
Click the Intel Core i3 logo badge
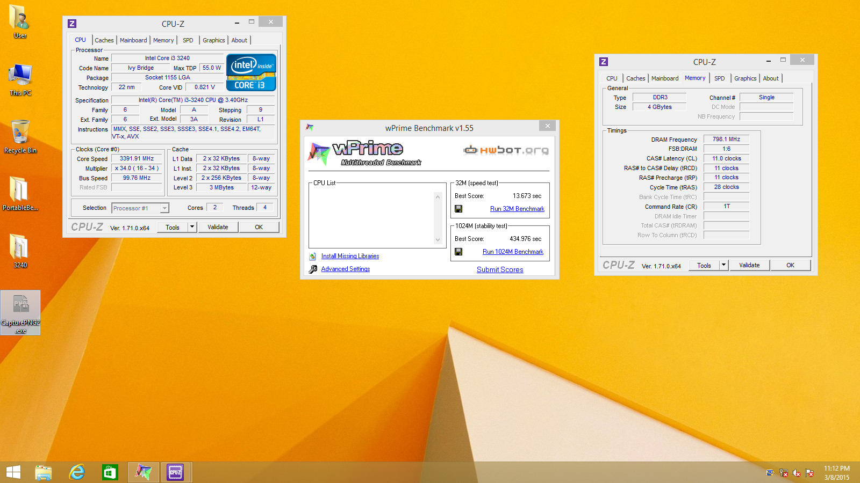point(251,72)
